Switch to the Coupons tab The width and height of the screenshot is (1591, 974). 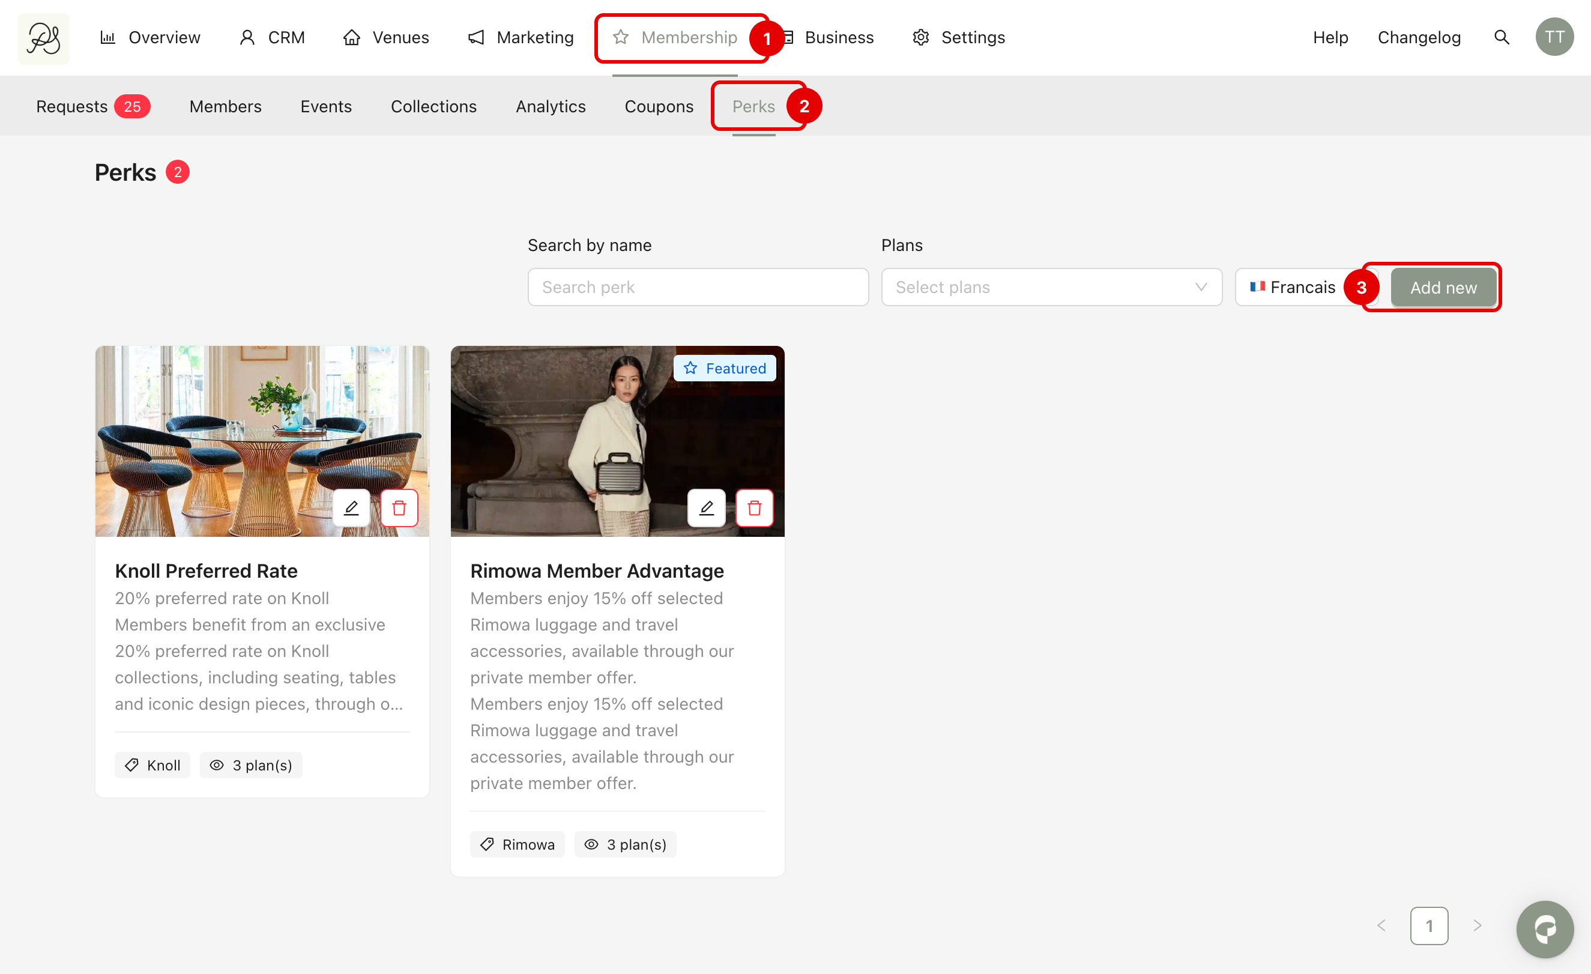click(x=659, y=106)
